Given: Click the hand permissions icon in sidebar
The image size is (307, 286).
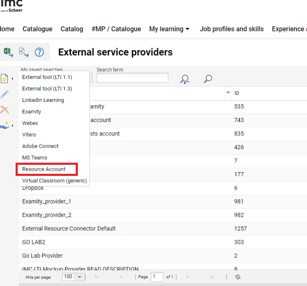Looking at the screenshot, I should pos(5,125).
